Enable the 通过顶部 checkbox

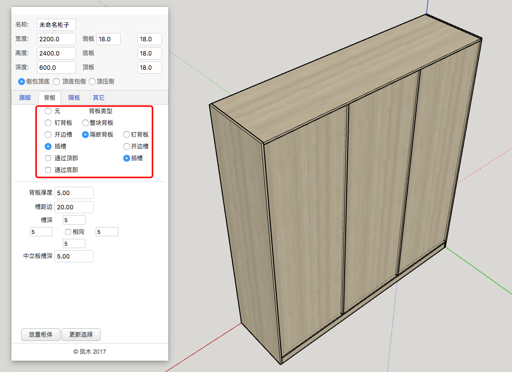(48, 158)
